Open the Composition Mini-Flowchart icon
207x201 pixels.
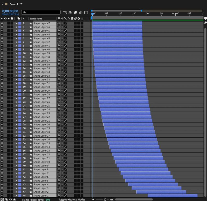tap(65, 12)
